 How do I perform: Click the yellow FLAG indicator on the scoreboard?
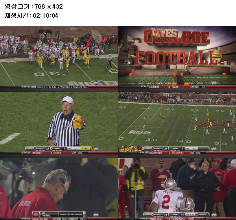(85, 148)
